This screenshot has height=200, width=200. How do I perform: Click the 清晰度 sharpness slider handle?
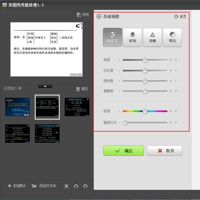pos(145,91)
